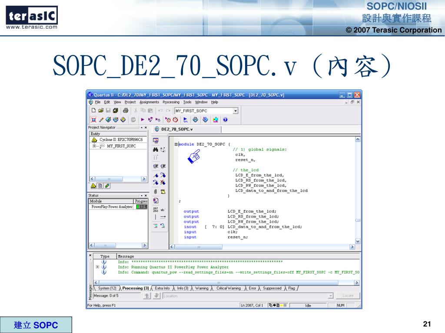This screenshot has width=445, height=333.
Task: Open the Assignments menu
Action: pyautogui.click(x=149, y=102)
